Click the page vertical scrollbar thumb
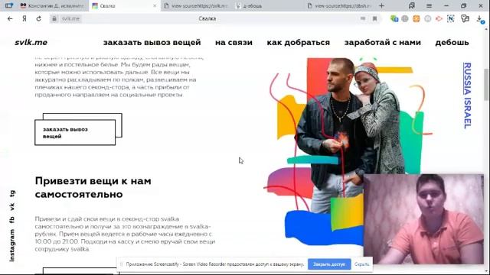 pos(486,84)
